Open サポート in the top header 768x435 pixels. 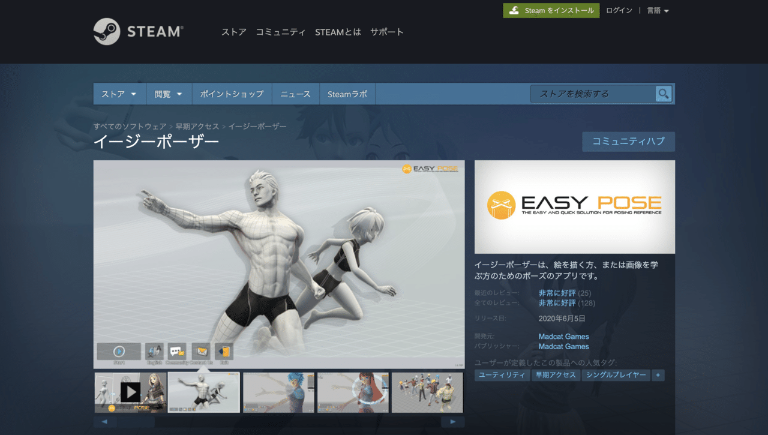387,32
